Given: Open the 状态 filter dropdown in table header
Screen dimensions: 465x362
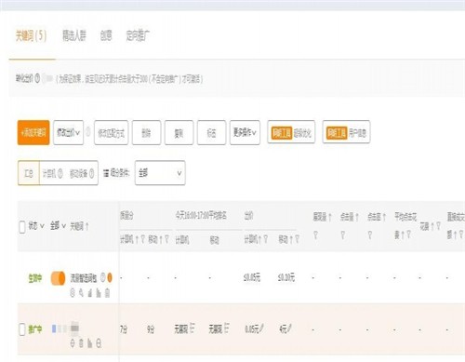Looking at the screenshot, I should pos(36,226).
